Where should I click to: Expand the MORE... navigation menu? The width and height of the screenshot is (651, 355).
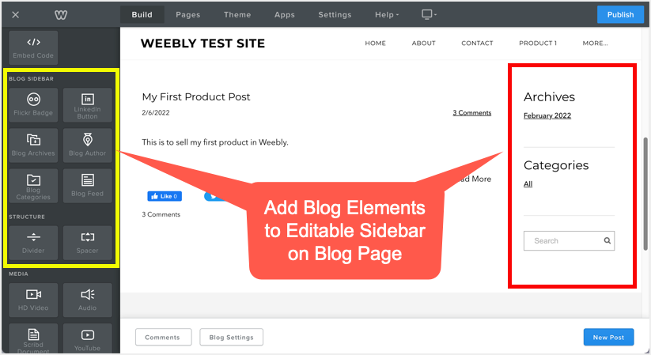point(595,43)
